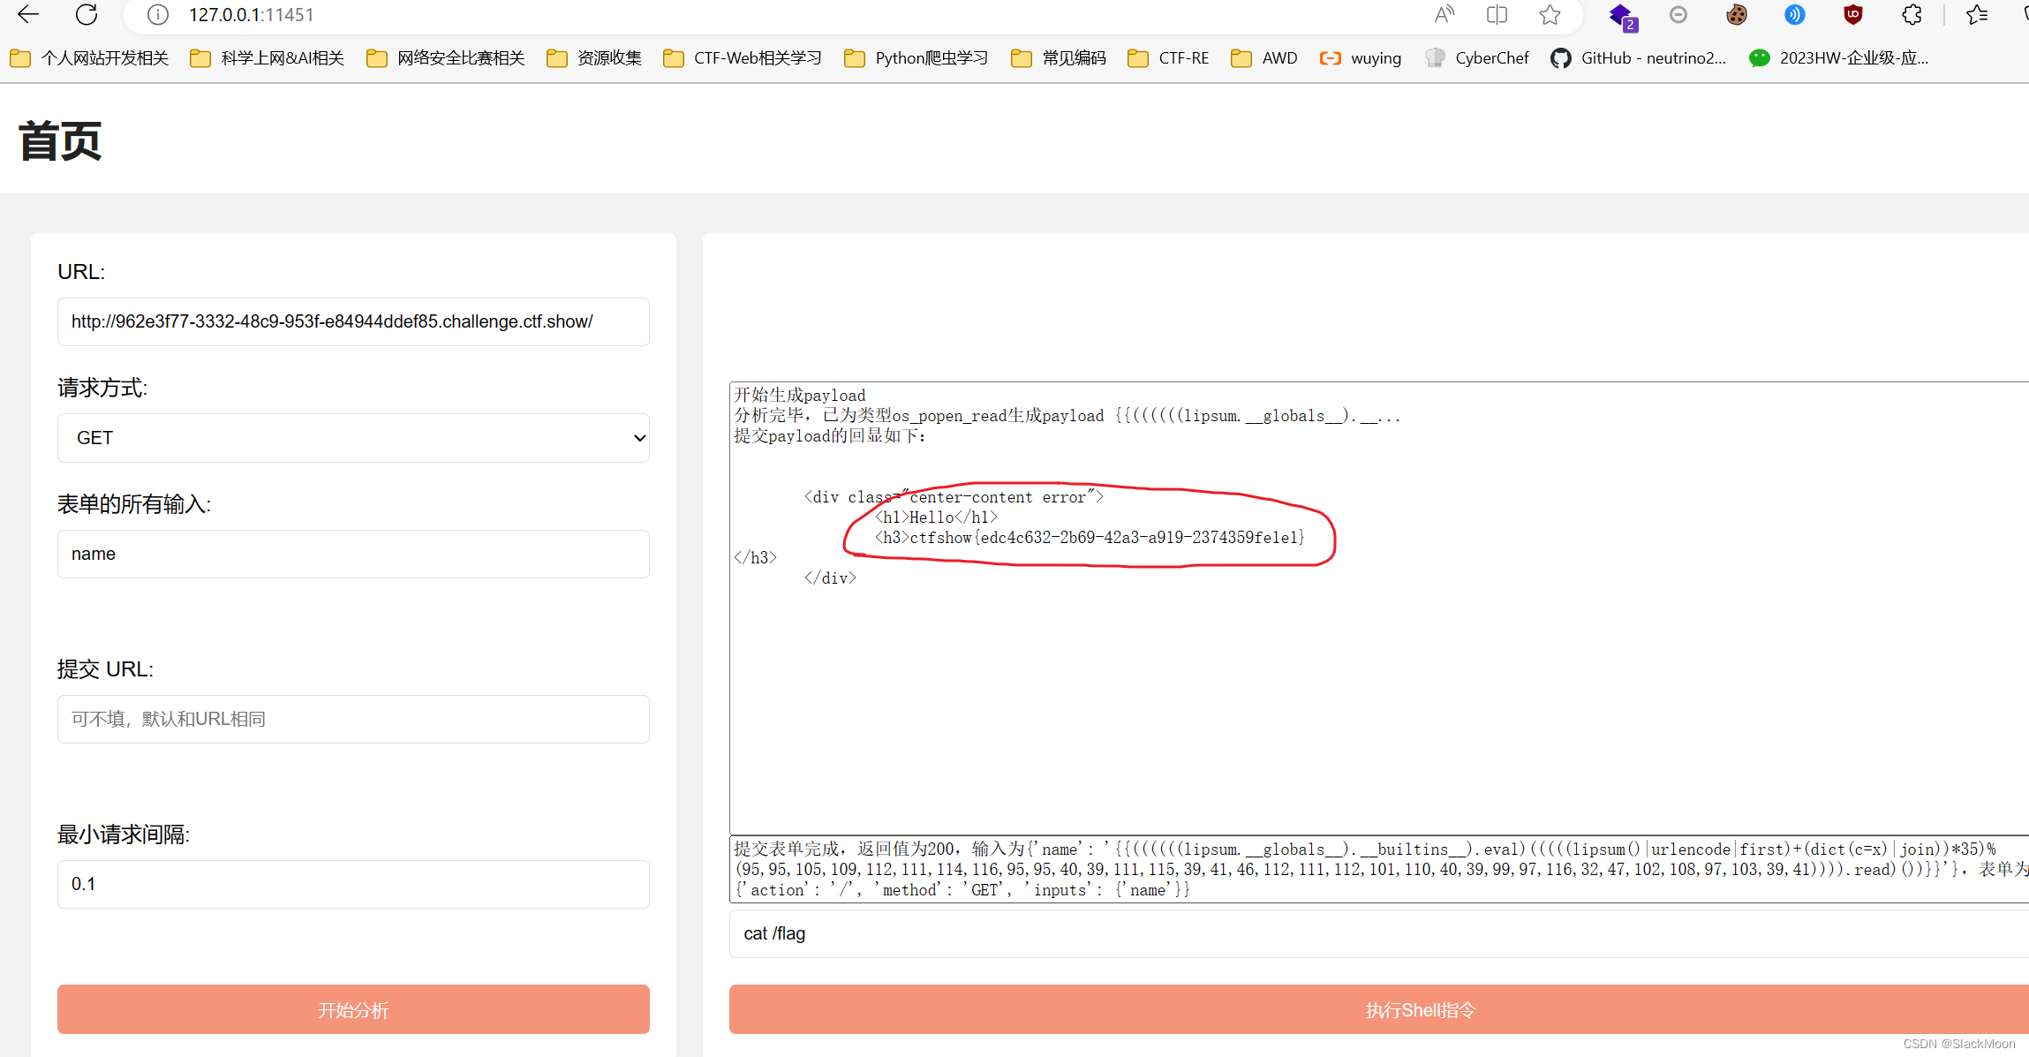Image resolution: width=2029 pixels, height=1057 pixels.
Task: Click the cookie extension icon
Action: click(1736, 14)
